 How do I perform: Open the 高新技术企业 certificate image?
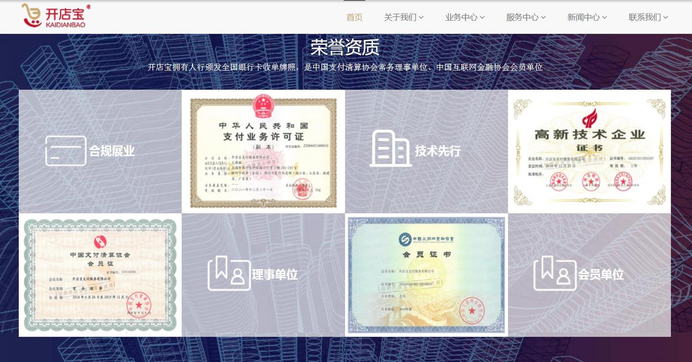pyautogui.click(x=590, y=151)
